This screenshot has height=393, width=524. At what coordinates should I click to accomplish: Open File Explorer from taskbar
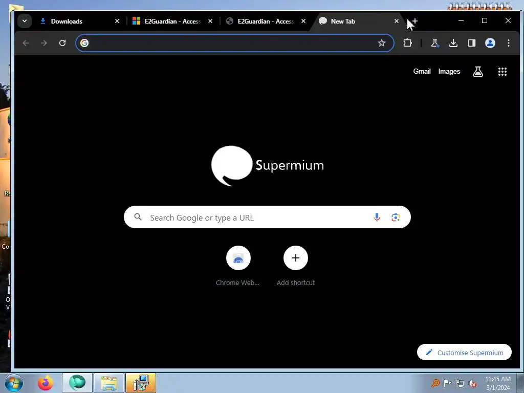(109, 383)
